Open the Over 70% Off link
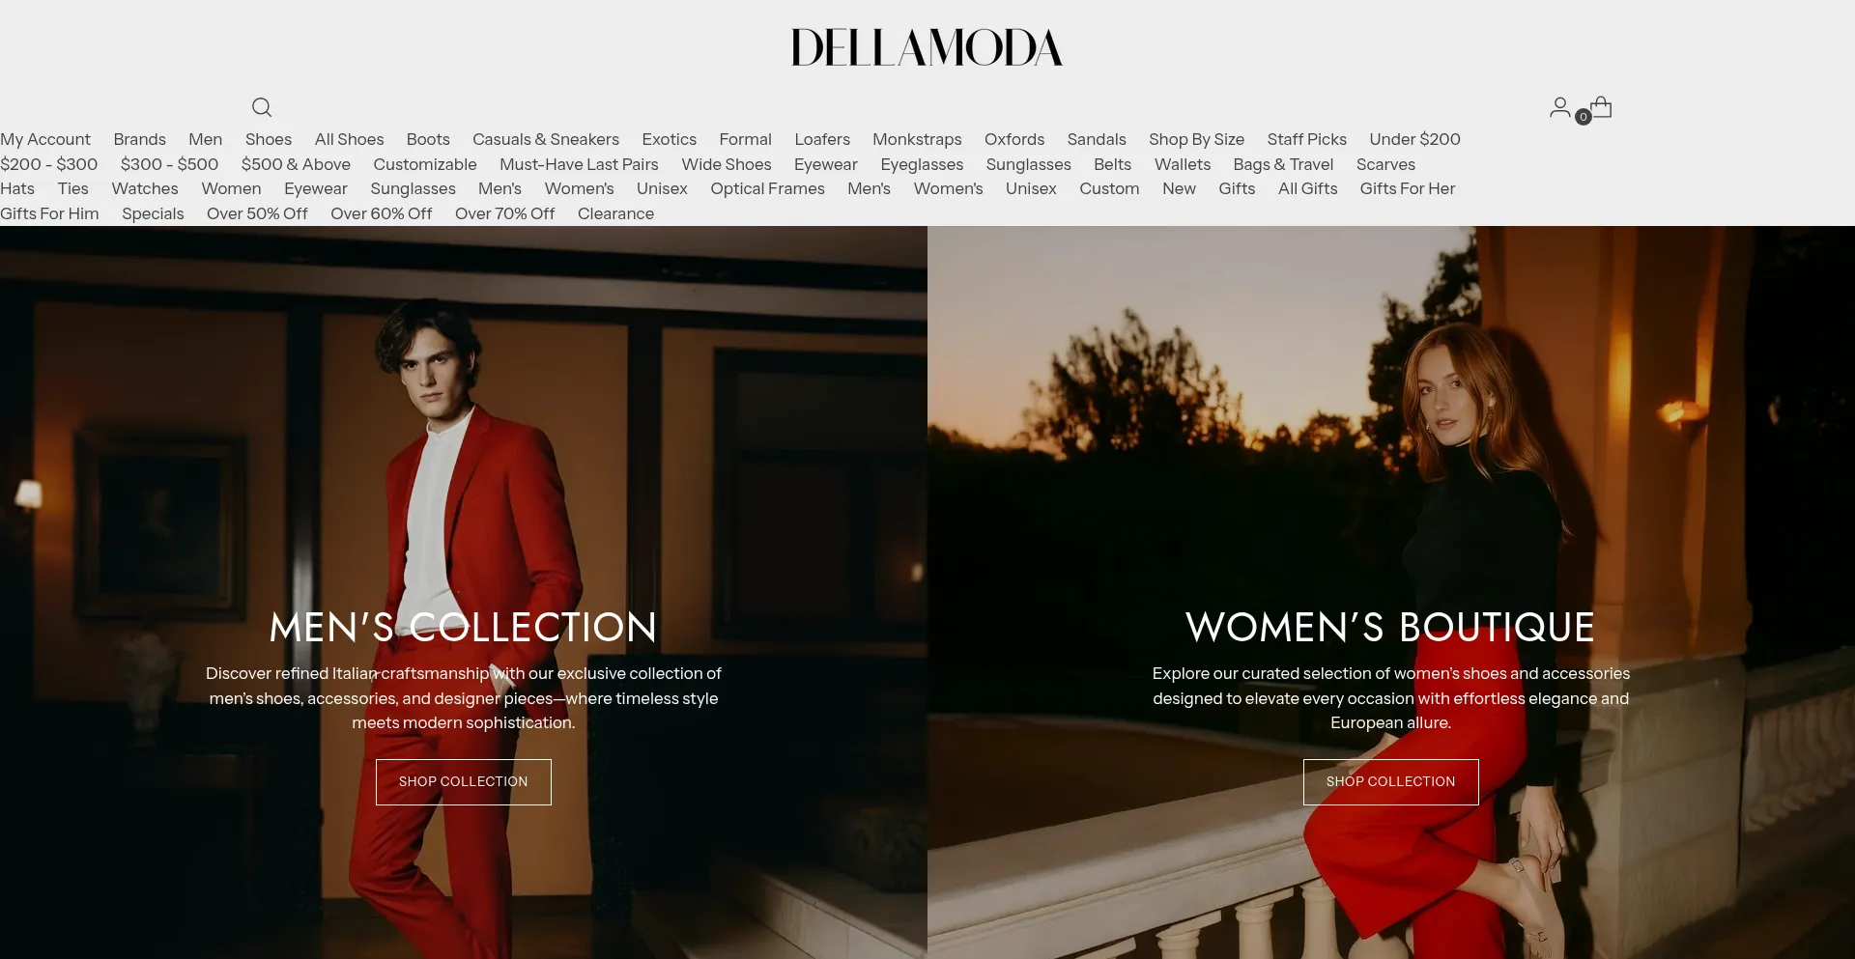 (504, 213)
